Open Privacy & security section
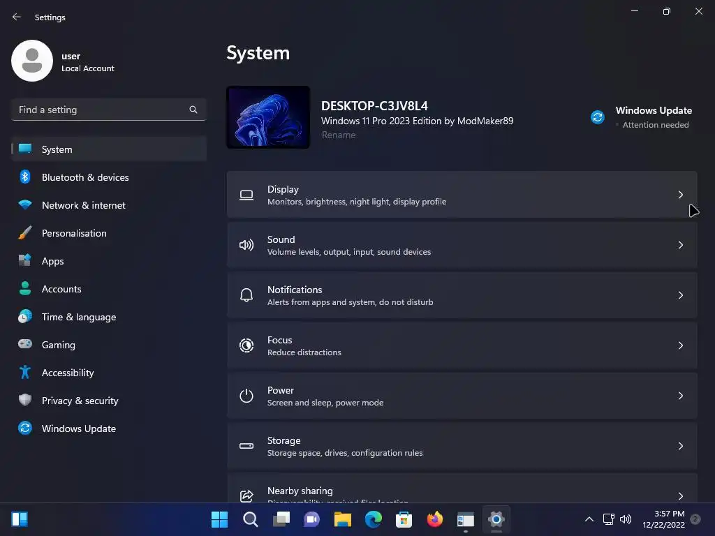 pos(108,401)
